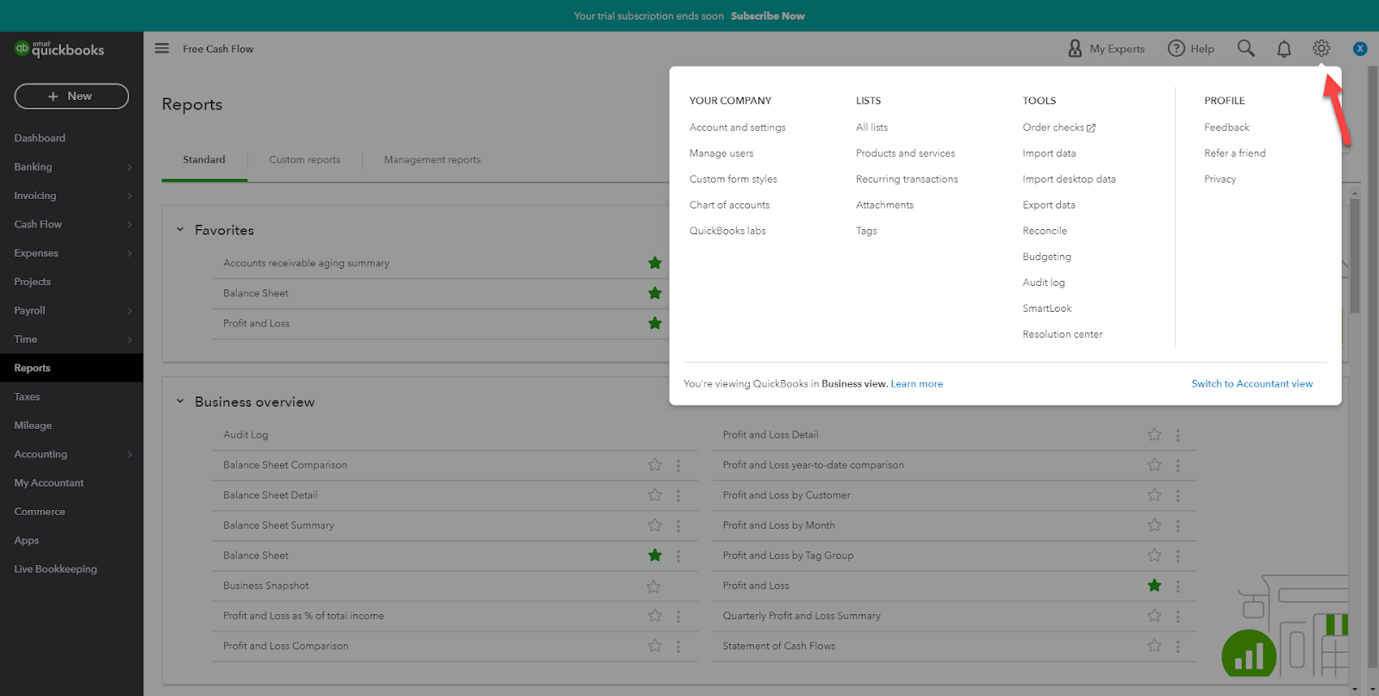The image size is (1379, 696).
Task: Open more options for Profit and Loss year-to-date comparison
Action: tap(1178, 465)
